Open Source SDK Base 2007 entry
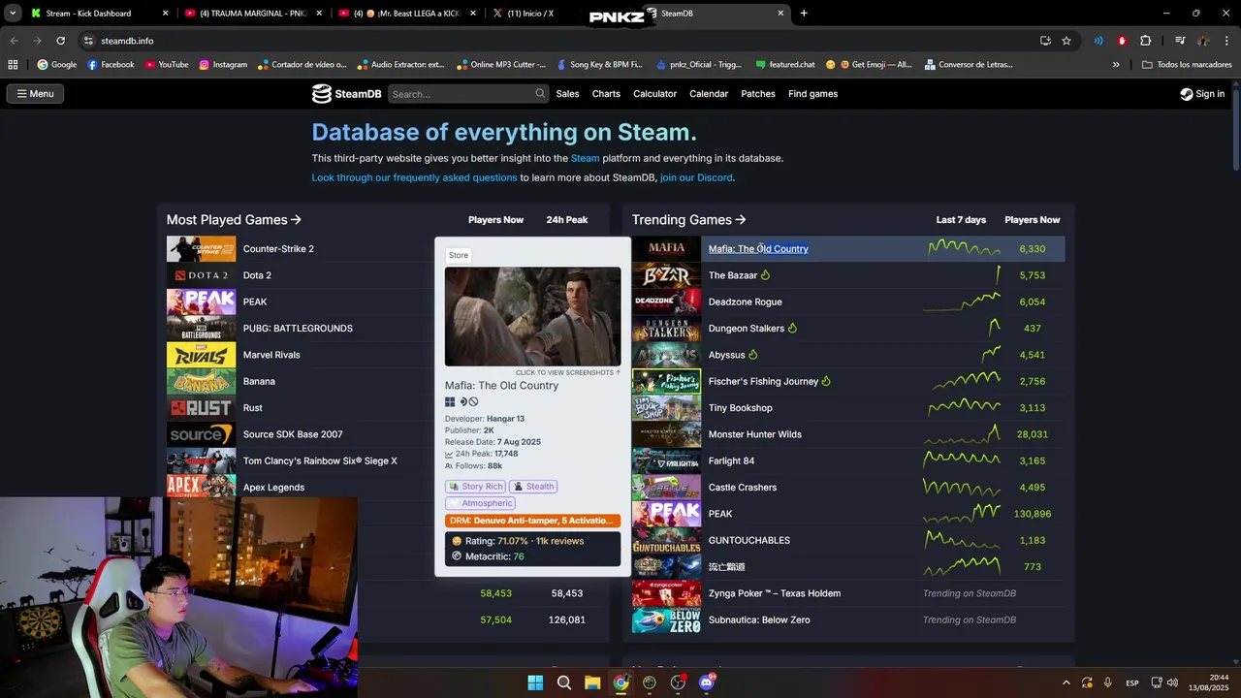Screen dimensions: 1241x698 click(293, 434)
